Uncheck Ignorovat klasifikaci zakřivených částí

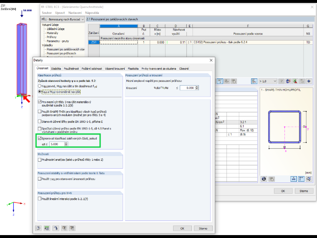(40, 138)
